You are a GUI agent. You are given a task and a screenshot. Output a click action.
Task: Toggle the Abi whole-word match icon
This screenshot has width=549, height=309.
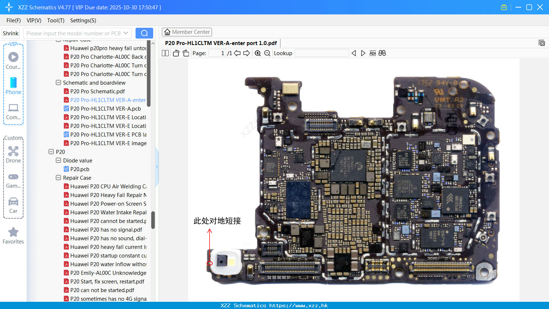click(372, 53)
